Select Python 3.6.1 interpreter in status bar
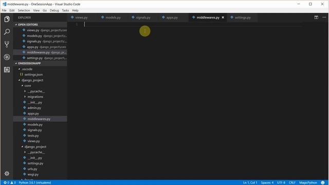Viewport: 329px width, 185px height. (x=35, y=183)
